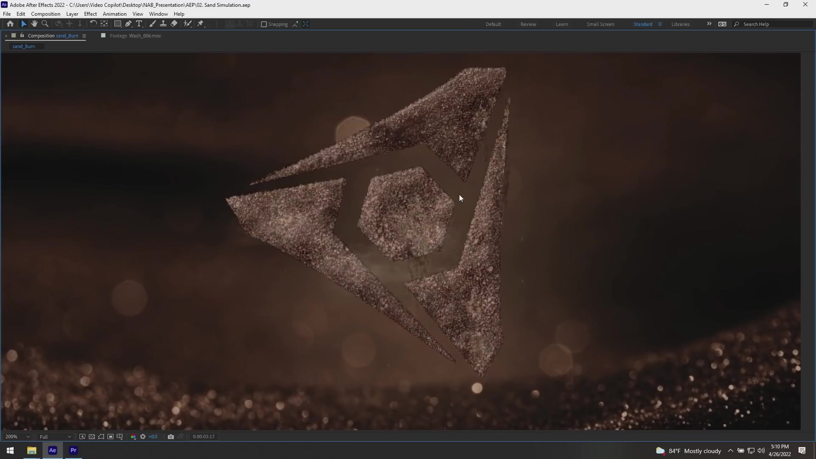Viewport: 816px width, 459px height.
Task: Open the Animation menu
Action: click(x=114, y=14)
